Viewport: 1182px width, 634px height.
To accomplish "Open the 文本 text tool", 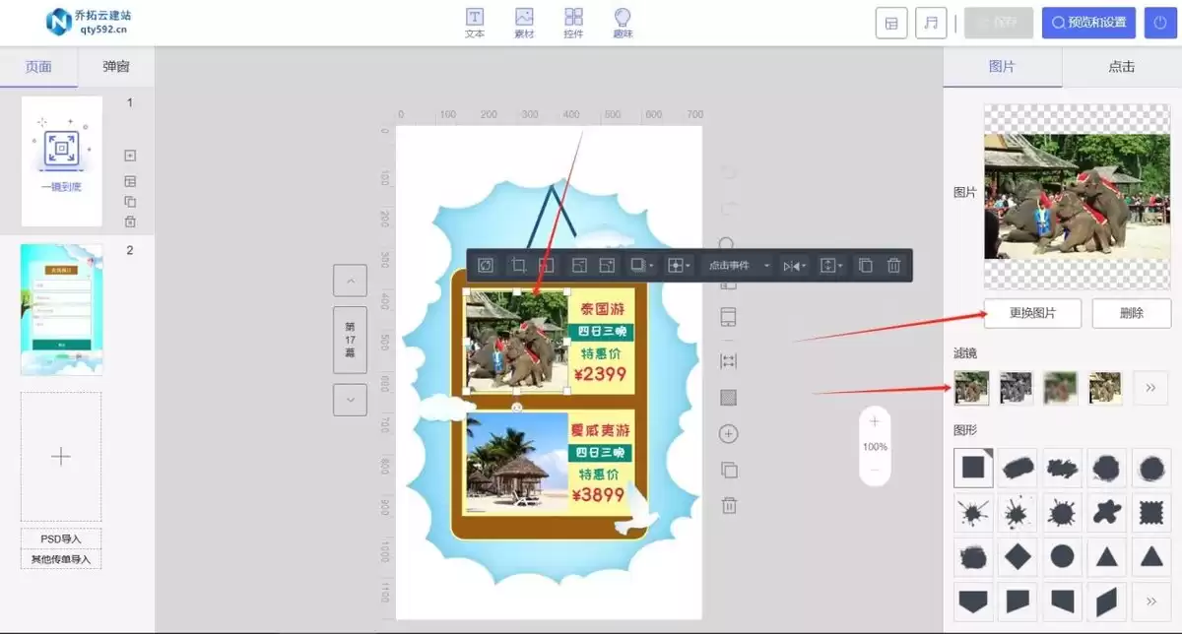I will [x=475, y=23].
